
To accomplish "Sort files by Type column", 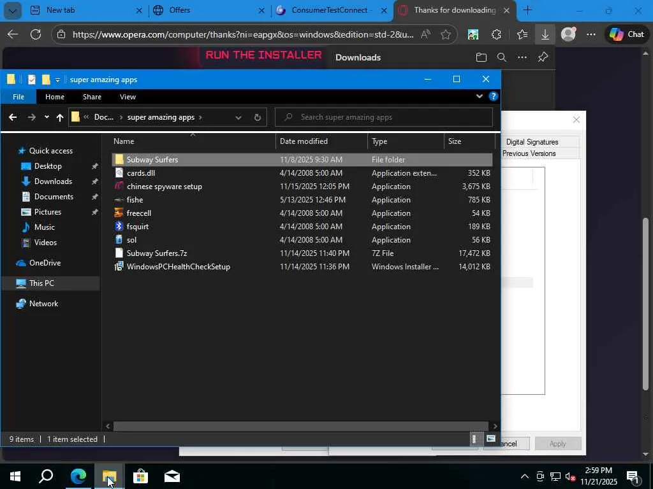I will tap(406, 141).
